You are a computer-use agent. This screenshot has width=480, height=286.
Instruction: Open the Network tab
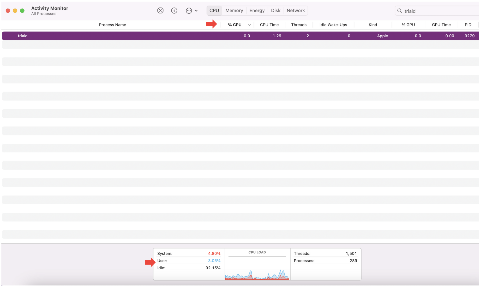point(296,10)
